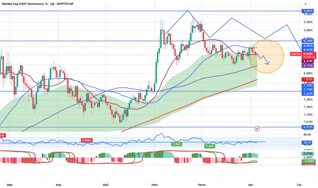This screenshot has height=188, width=318.
Task: Click the rightmost green H Bull divergence label
Action: [210, 146]
